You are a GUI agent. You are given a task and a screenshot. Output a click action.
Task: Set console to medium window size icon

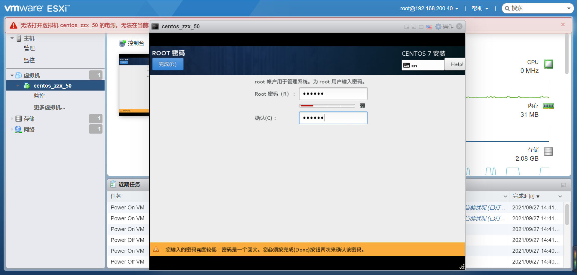click(414, 27)
